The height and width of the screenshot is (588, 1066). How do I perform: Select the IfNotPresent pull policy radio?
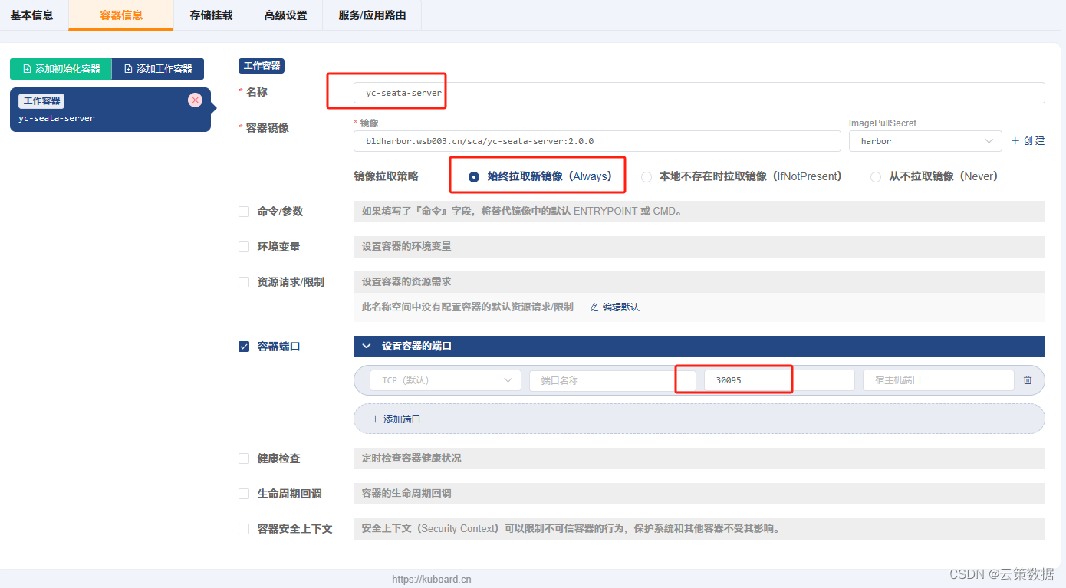click(647, 176)
